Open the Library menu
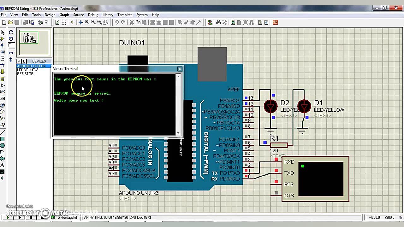 pos(108,15)
